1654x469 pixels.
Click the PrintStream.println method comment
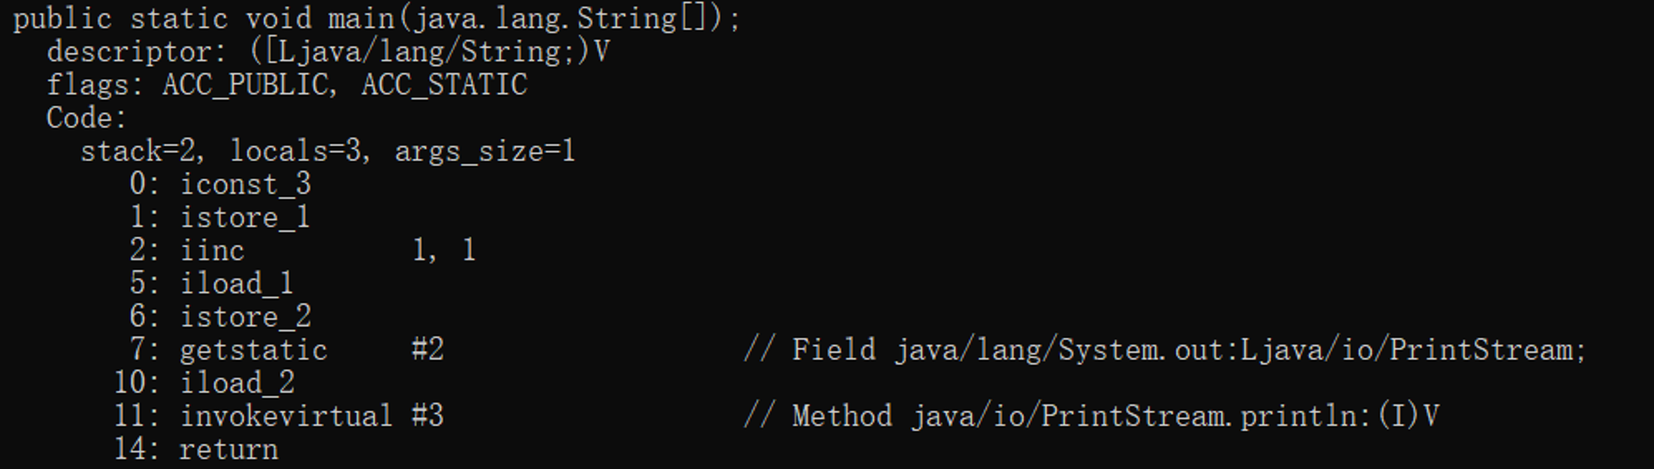[1092, 415]
